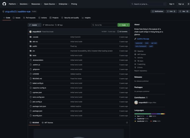Expand the Open Source menu
The image size is (190, 138).
[50, 4]
